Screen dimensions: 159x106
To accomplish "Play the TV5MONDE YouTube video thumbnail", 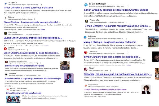I will click(14, 99).
